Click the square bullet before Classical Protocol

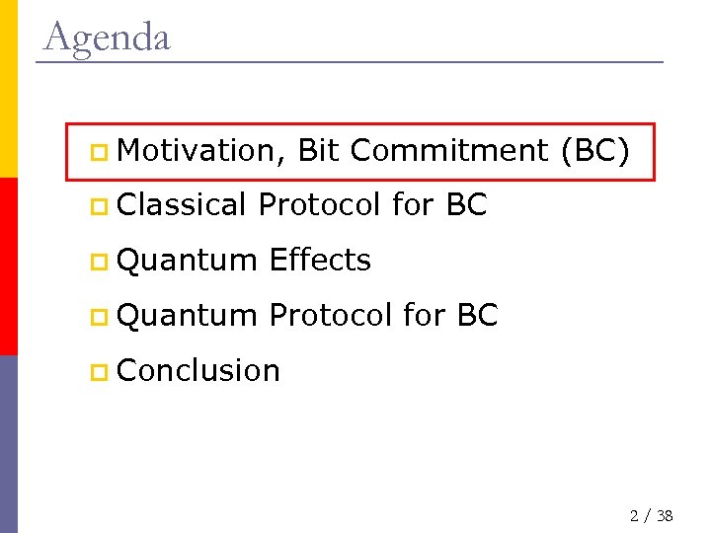pos(97,207)
